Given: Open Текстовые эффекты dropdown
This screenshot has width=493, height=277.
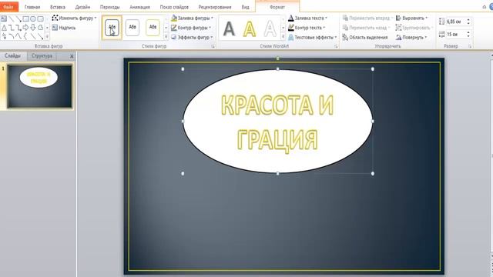Looking at the screenshot, I should point(313,37).
